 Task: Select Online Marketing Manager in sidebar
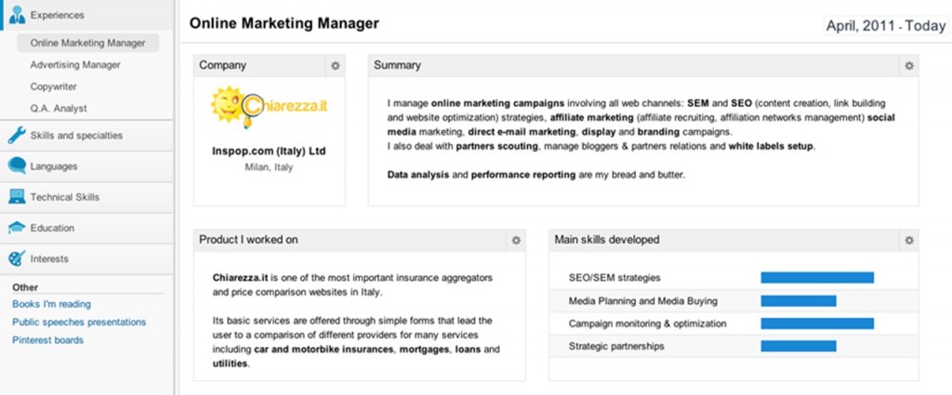[87, 43]
